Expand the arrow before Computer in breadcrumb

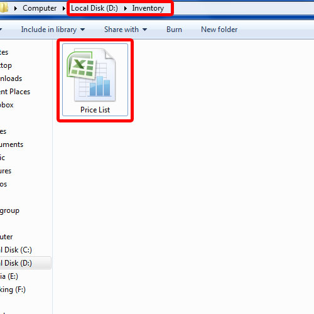tap(15, 9)
